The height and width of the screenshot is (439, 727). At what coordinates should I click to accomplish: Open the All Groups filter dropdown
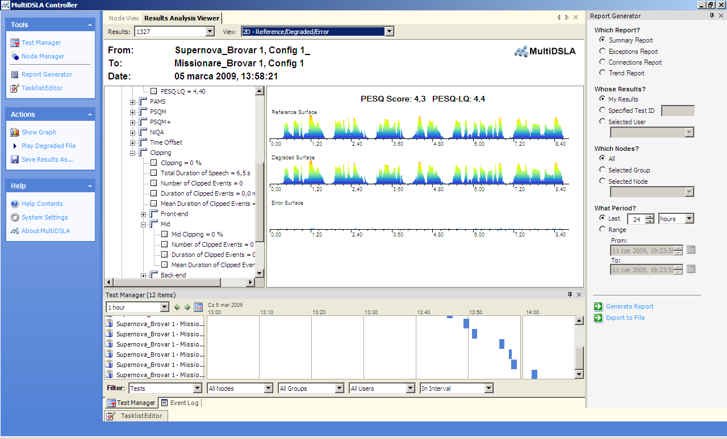[x=340, y=389]
